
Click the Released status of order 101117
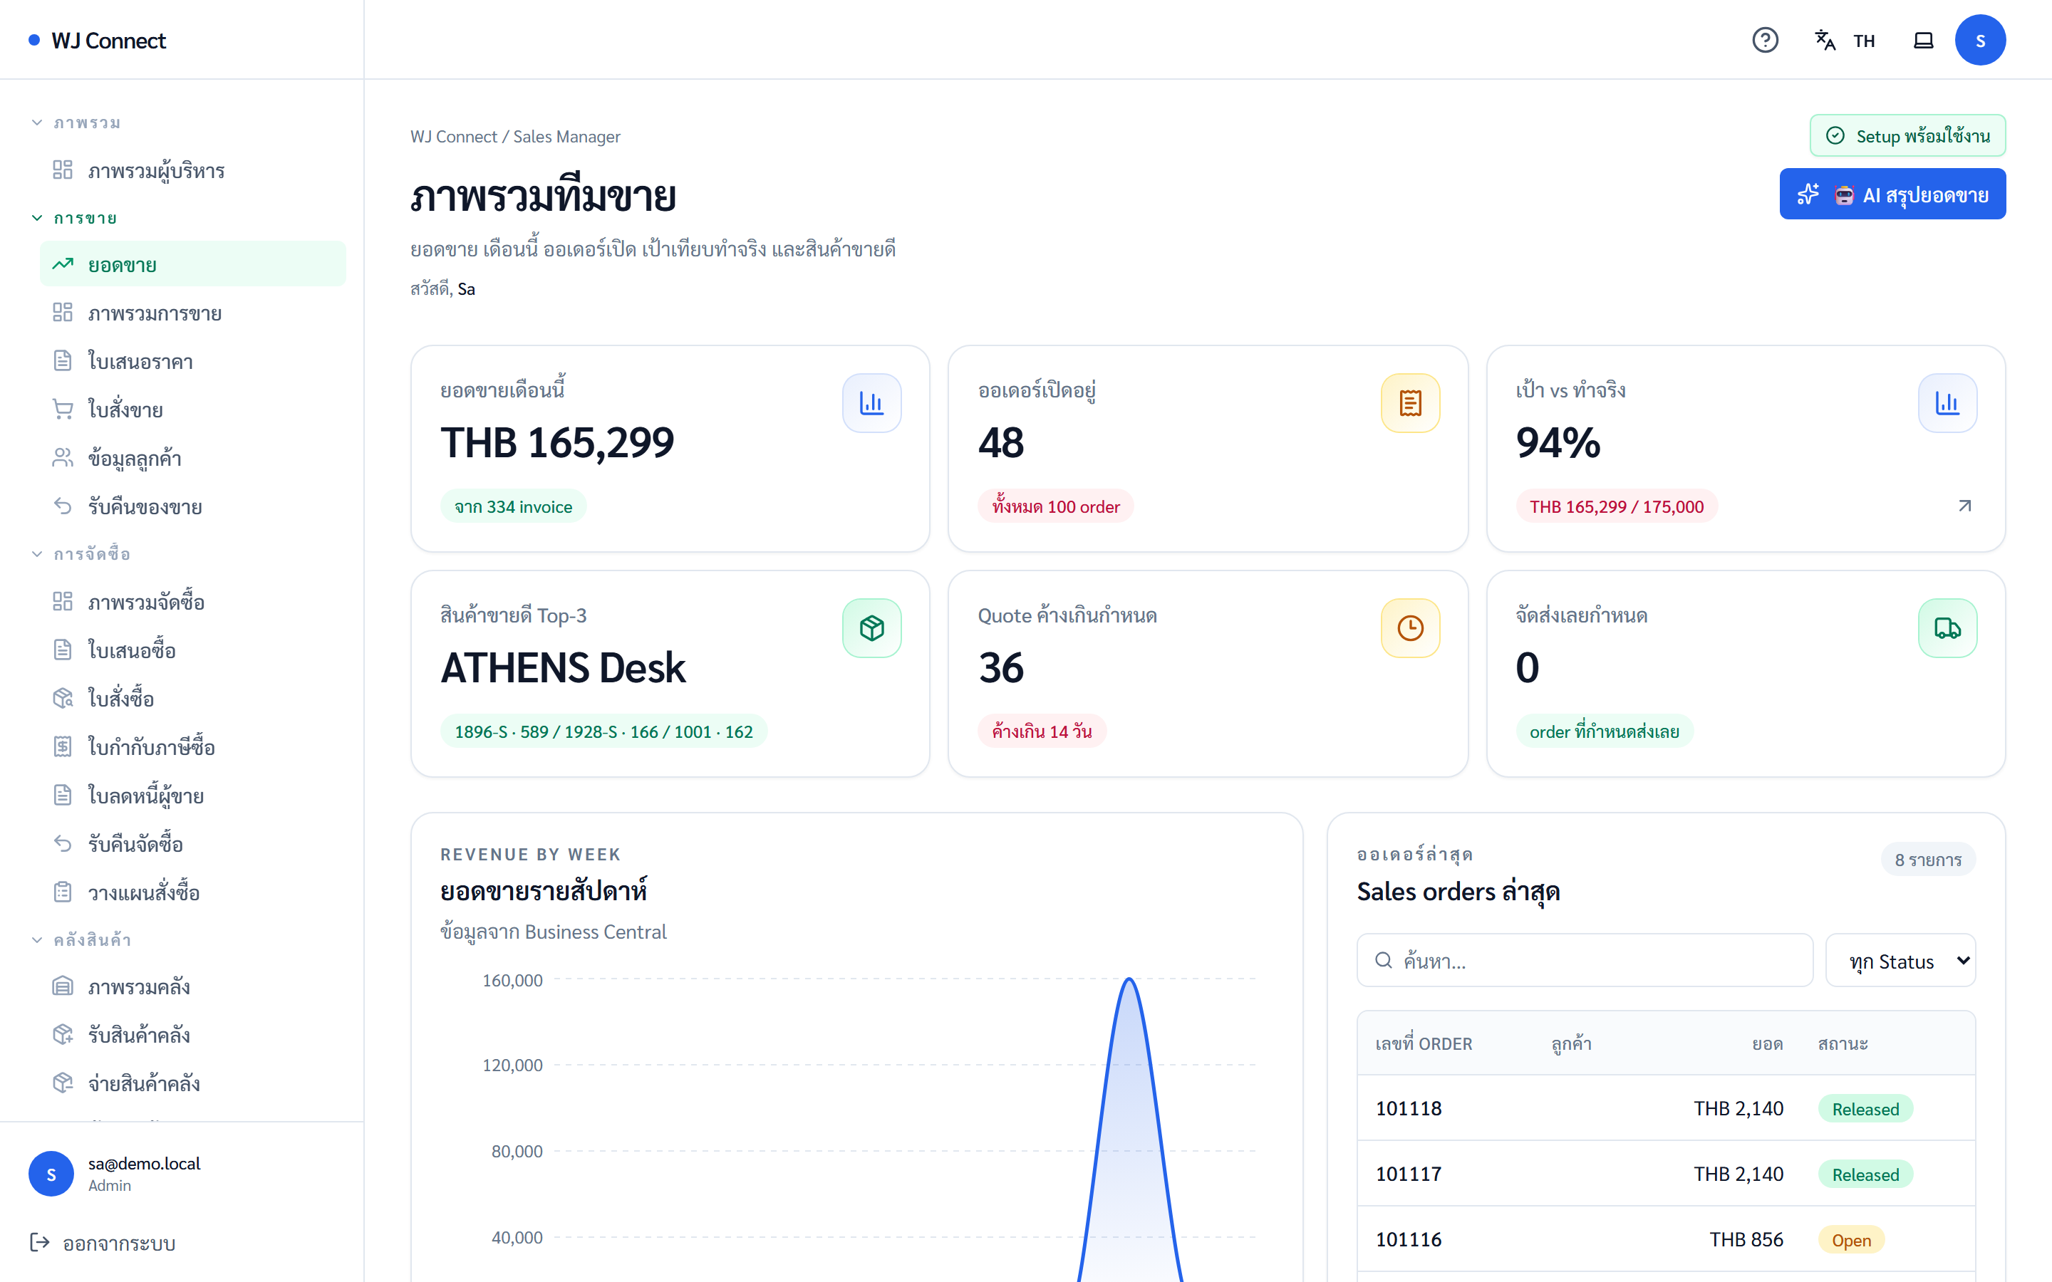click(1865, 1174)
